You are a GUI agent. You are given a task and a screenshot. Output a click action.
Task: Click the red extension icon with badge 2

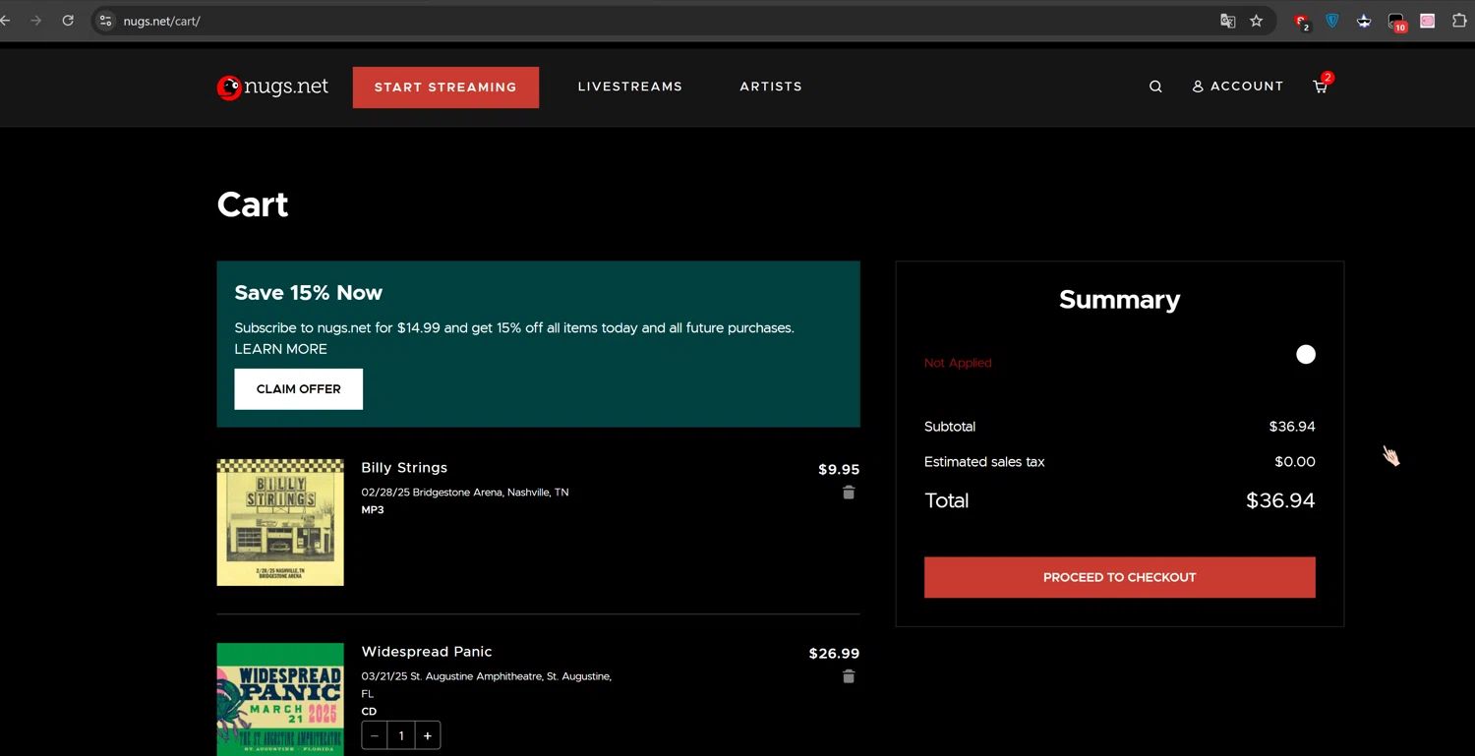[x=1302, y=22]
